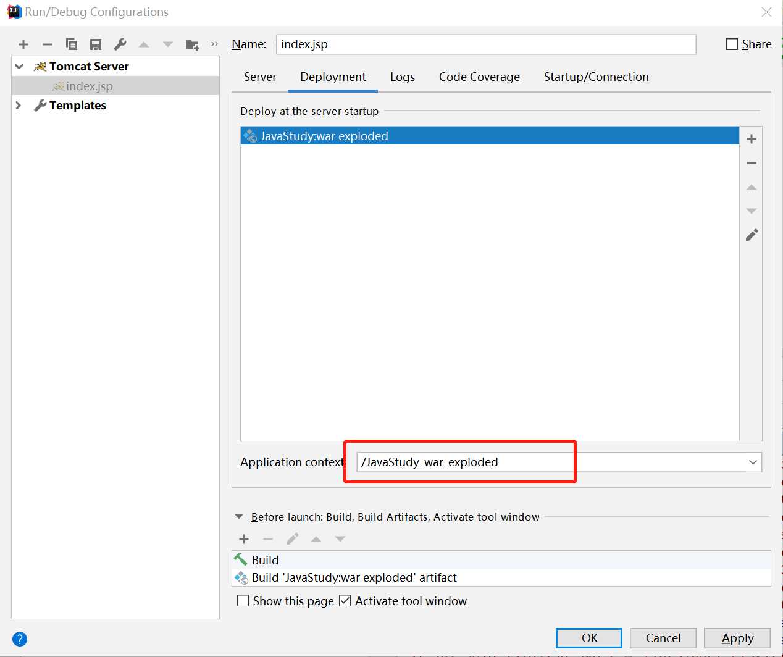
Task: Add before-launch task plus icon
Action: point(244,539)
